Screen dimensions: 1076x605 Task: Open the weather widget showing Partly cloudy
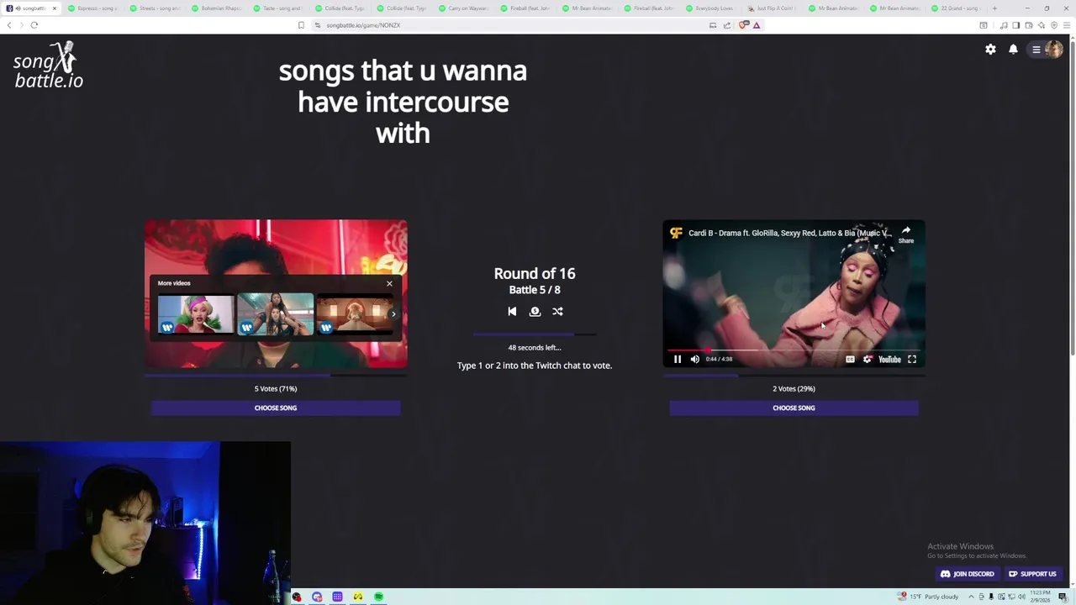click(x=929, y=597)
